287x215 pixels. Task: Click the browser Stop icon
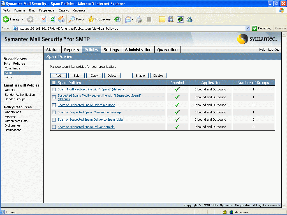43,19
